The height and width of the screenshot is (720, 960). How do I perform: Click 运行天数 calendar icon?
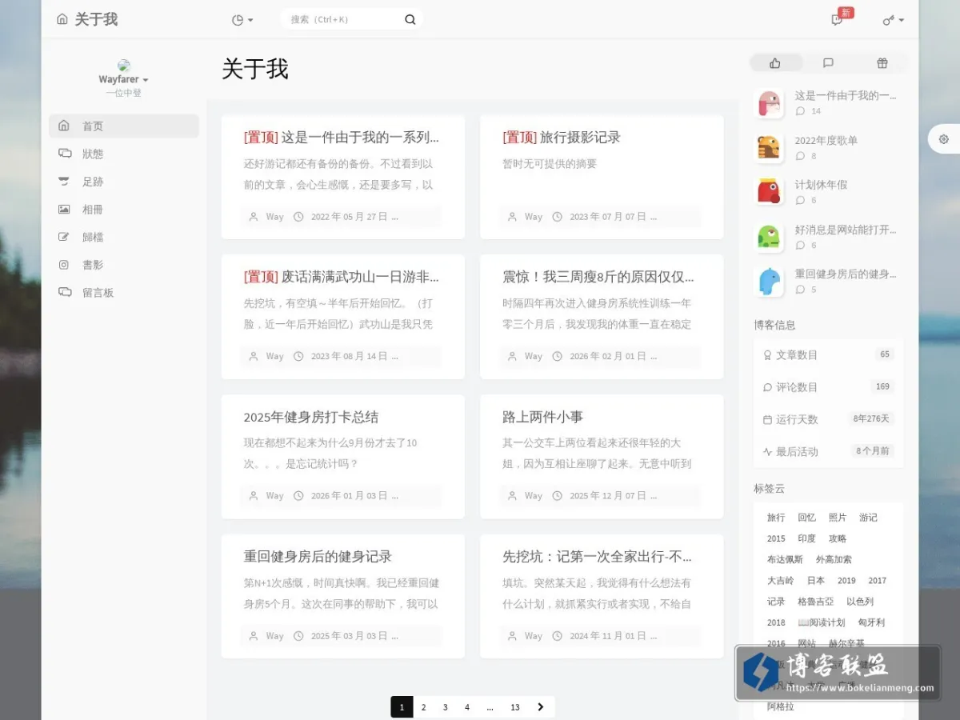pos(768,419)
